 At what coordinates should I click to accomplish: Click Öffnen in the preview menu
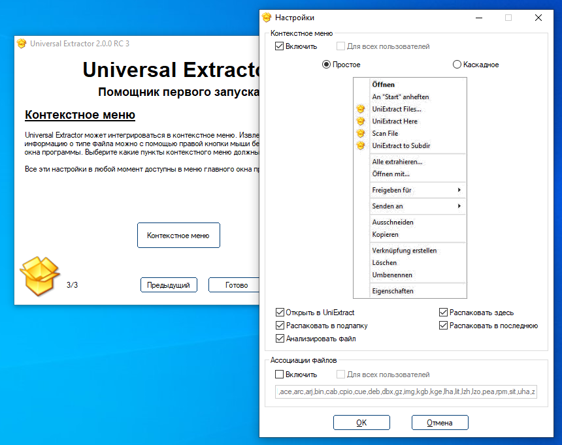tap(383, 84)
